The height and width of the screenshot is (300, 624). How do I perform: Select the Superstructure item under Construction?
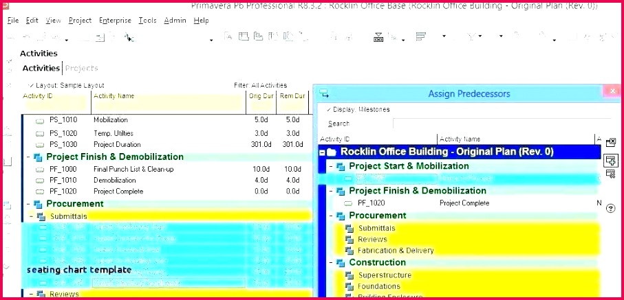pyautogui.click(x=385, y=275)
